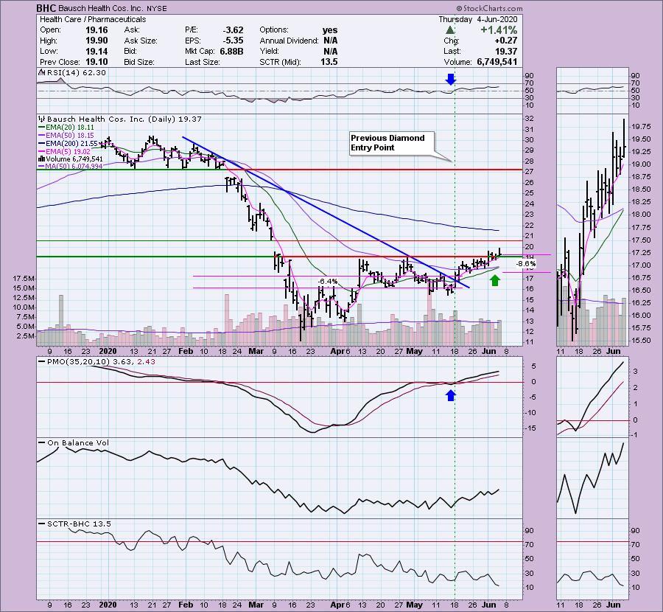Click the Last price value in header
Screen dimensions: 663x612
[506, 51]
